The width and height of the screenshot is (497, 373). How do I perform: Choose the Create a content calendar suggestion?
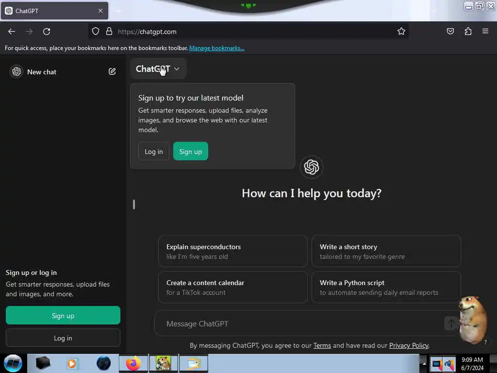[x=232, y=287]
